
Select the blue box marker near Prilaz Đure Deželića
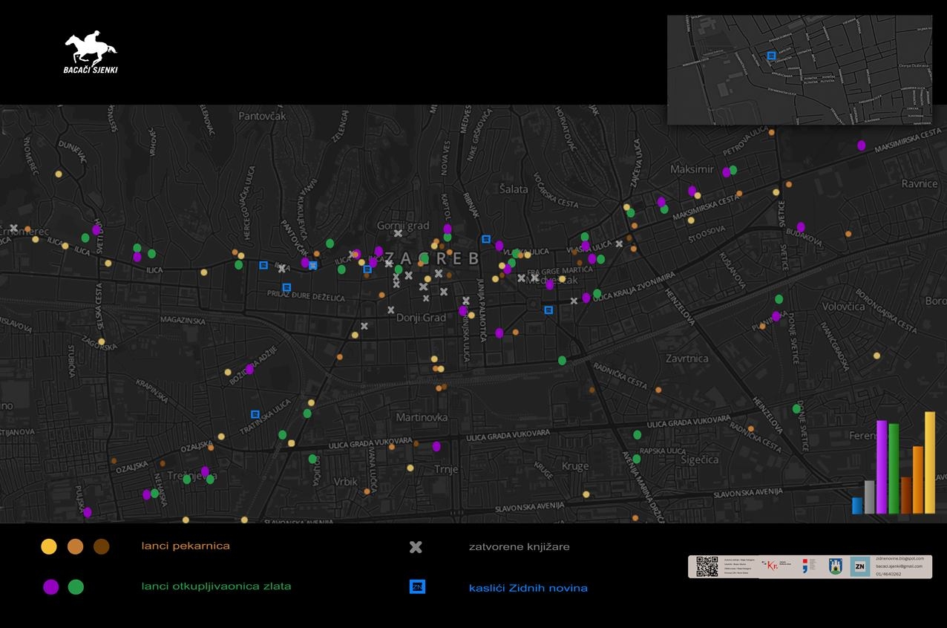coord(286,287)
